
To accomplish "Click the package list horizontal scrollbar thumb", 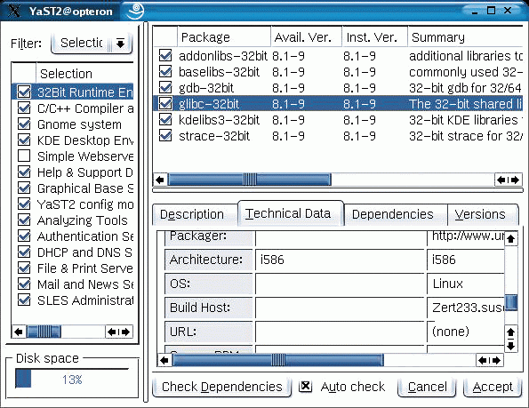I will coord(249,180).
